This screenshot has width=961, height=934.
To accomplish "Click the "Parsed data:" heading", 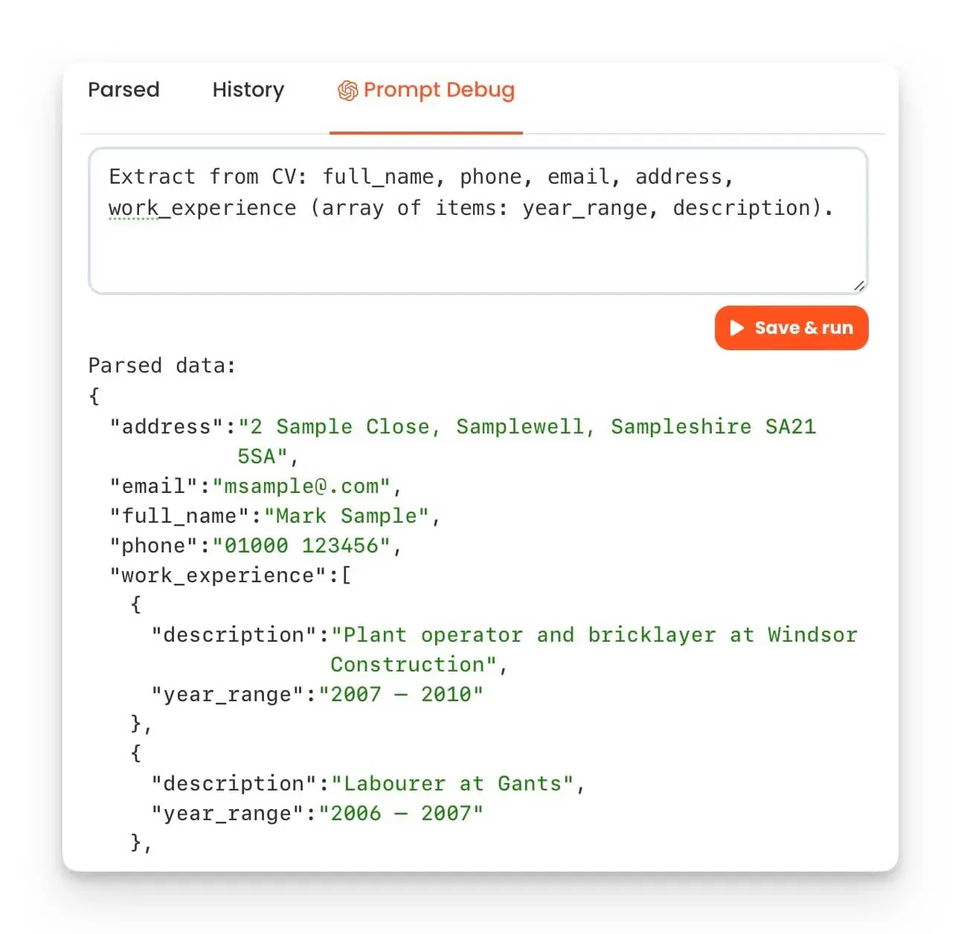I will tap(161, 365).
